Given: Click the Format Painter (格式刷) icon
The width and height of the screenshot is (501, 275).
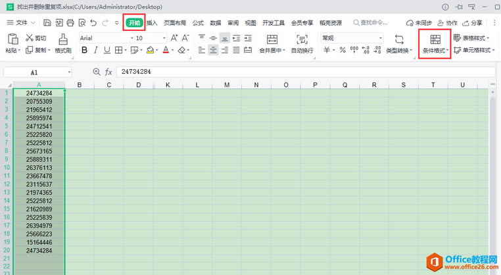Looking at the screenshot, I should coord(63,39).
